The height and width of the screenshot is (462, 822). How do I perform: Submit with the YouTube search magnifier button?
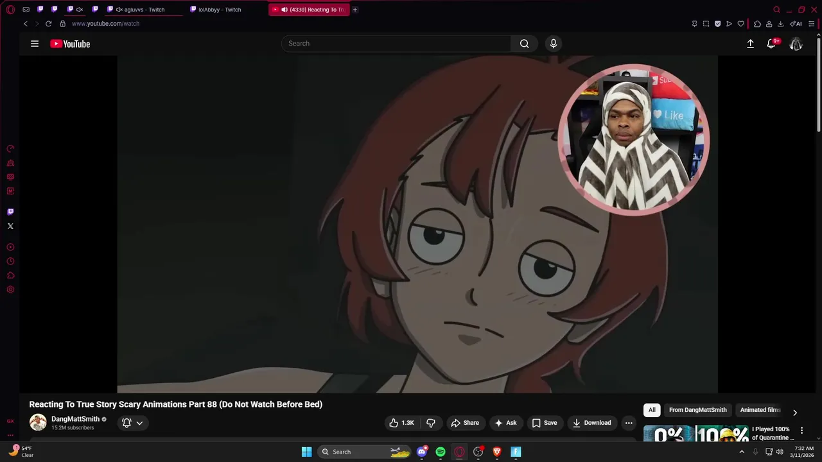pyautogui.click(x=524, y=44)
